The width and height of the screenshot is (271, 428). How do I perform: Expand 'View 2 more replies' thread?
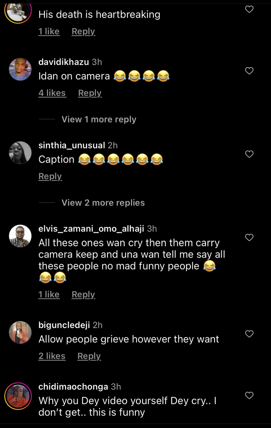103,203
